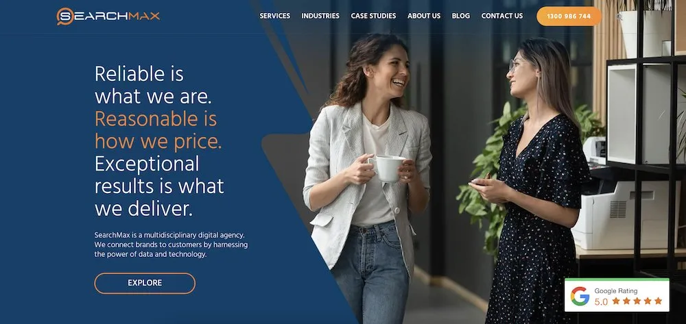Click the 1300 986 744 phone button

pyautogui.click(x=569, y=16)
